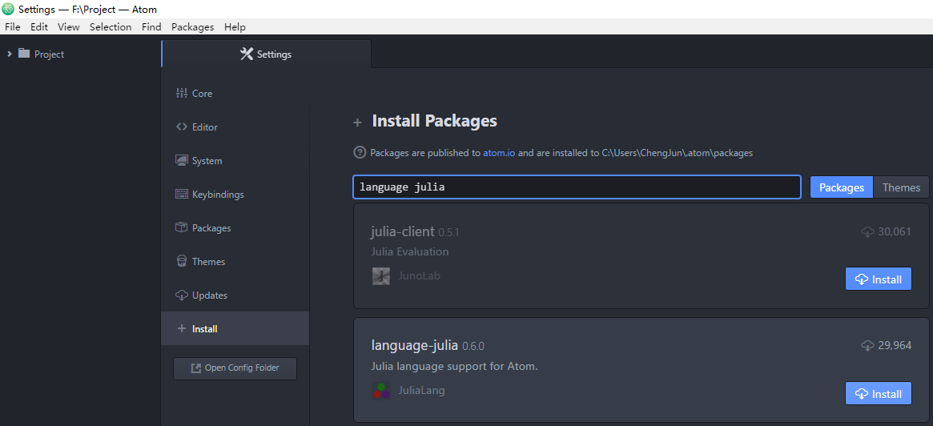Viewport: 933px width, 426px height.
Task: Open the View menu
Action: 68,26
